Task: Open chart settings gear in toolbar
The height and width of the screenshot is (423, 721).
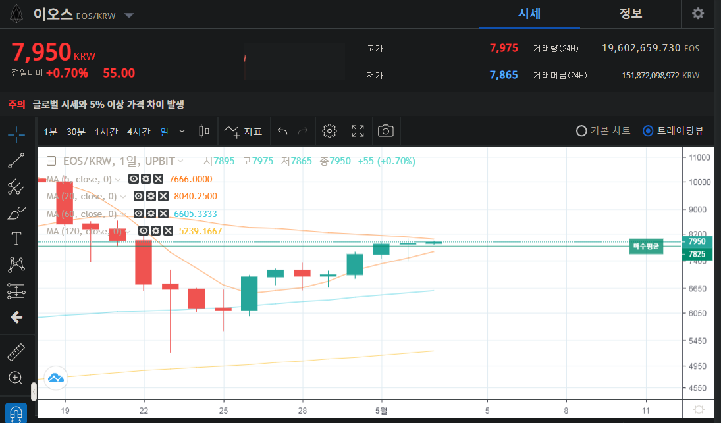Action: (329, 132)
